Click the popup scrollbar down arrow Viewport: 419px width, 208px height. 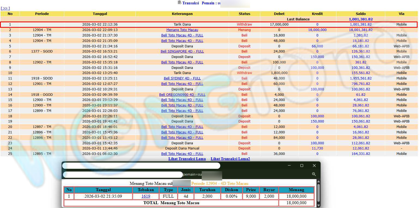point(318,205)
